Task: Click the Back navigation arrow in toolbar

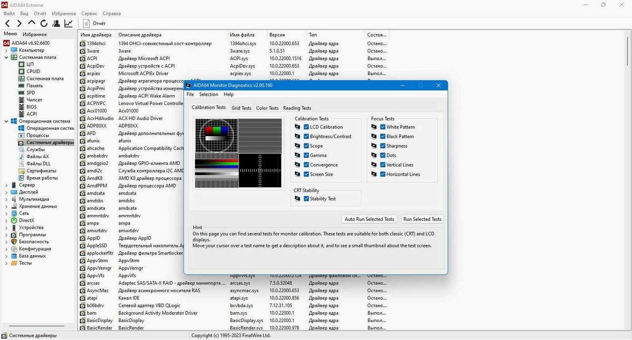Action: click(7, 24)
